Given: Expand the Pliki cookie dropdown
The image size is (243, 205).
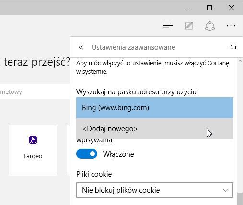Looking at the screenshot, I should click(x=155, y=190).
